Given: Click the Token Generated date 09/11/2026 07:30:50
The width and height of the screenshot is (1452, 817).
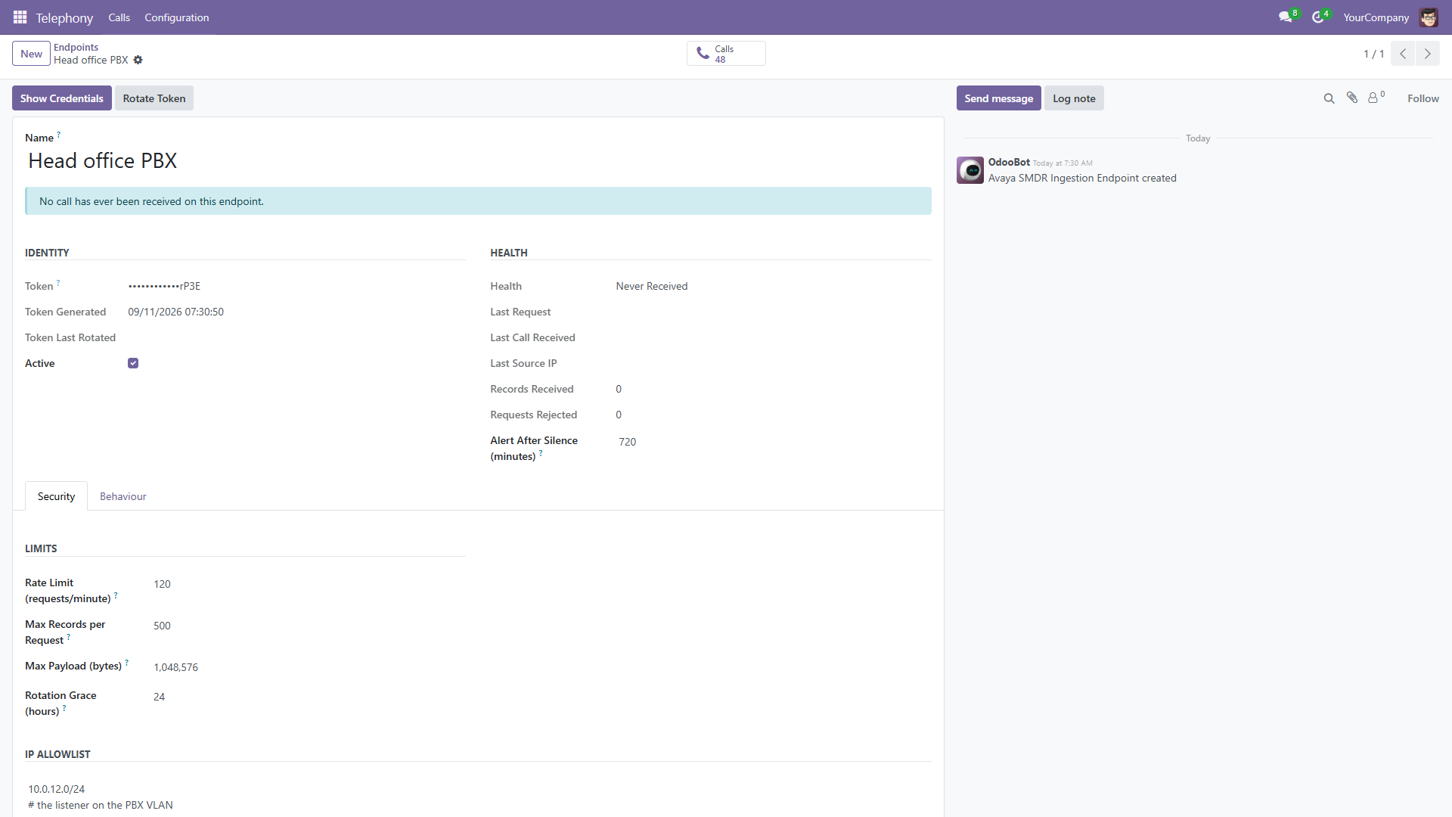Looking at the screenshot, I should (x=175, y=312).
